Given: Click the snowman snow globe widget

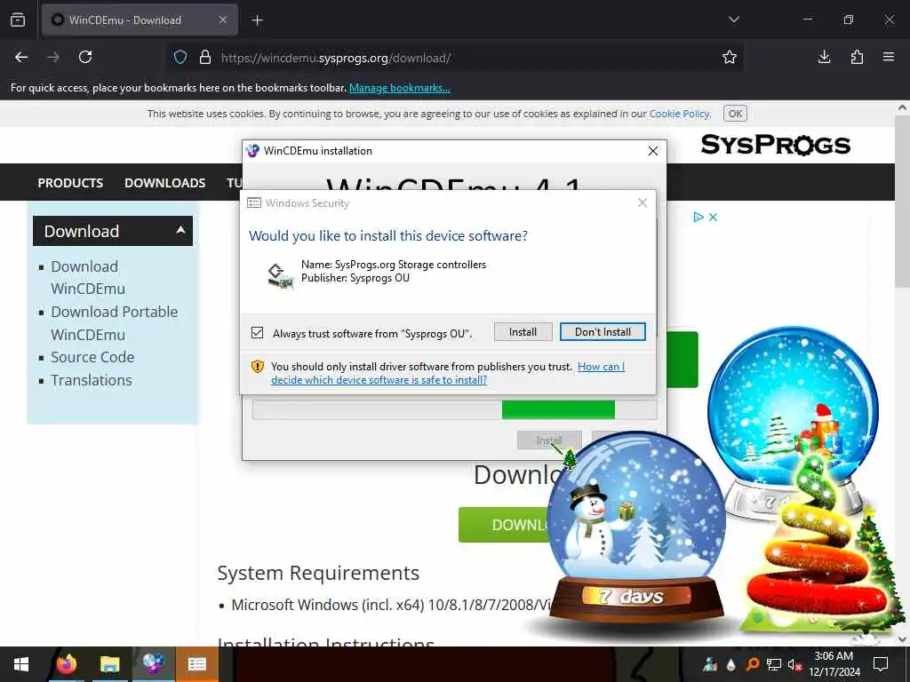Looking at the screenshot, I should [636, 527].
